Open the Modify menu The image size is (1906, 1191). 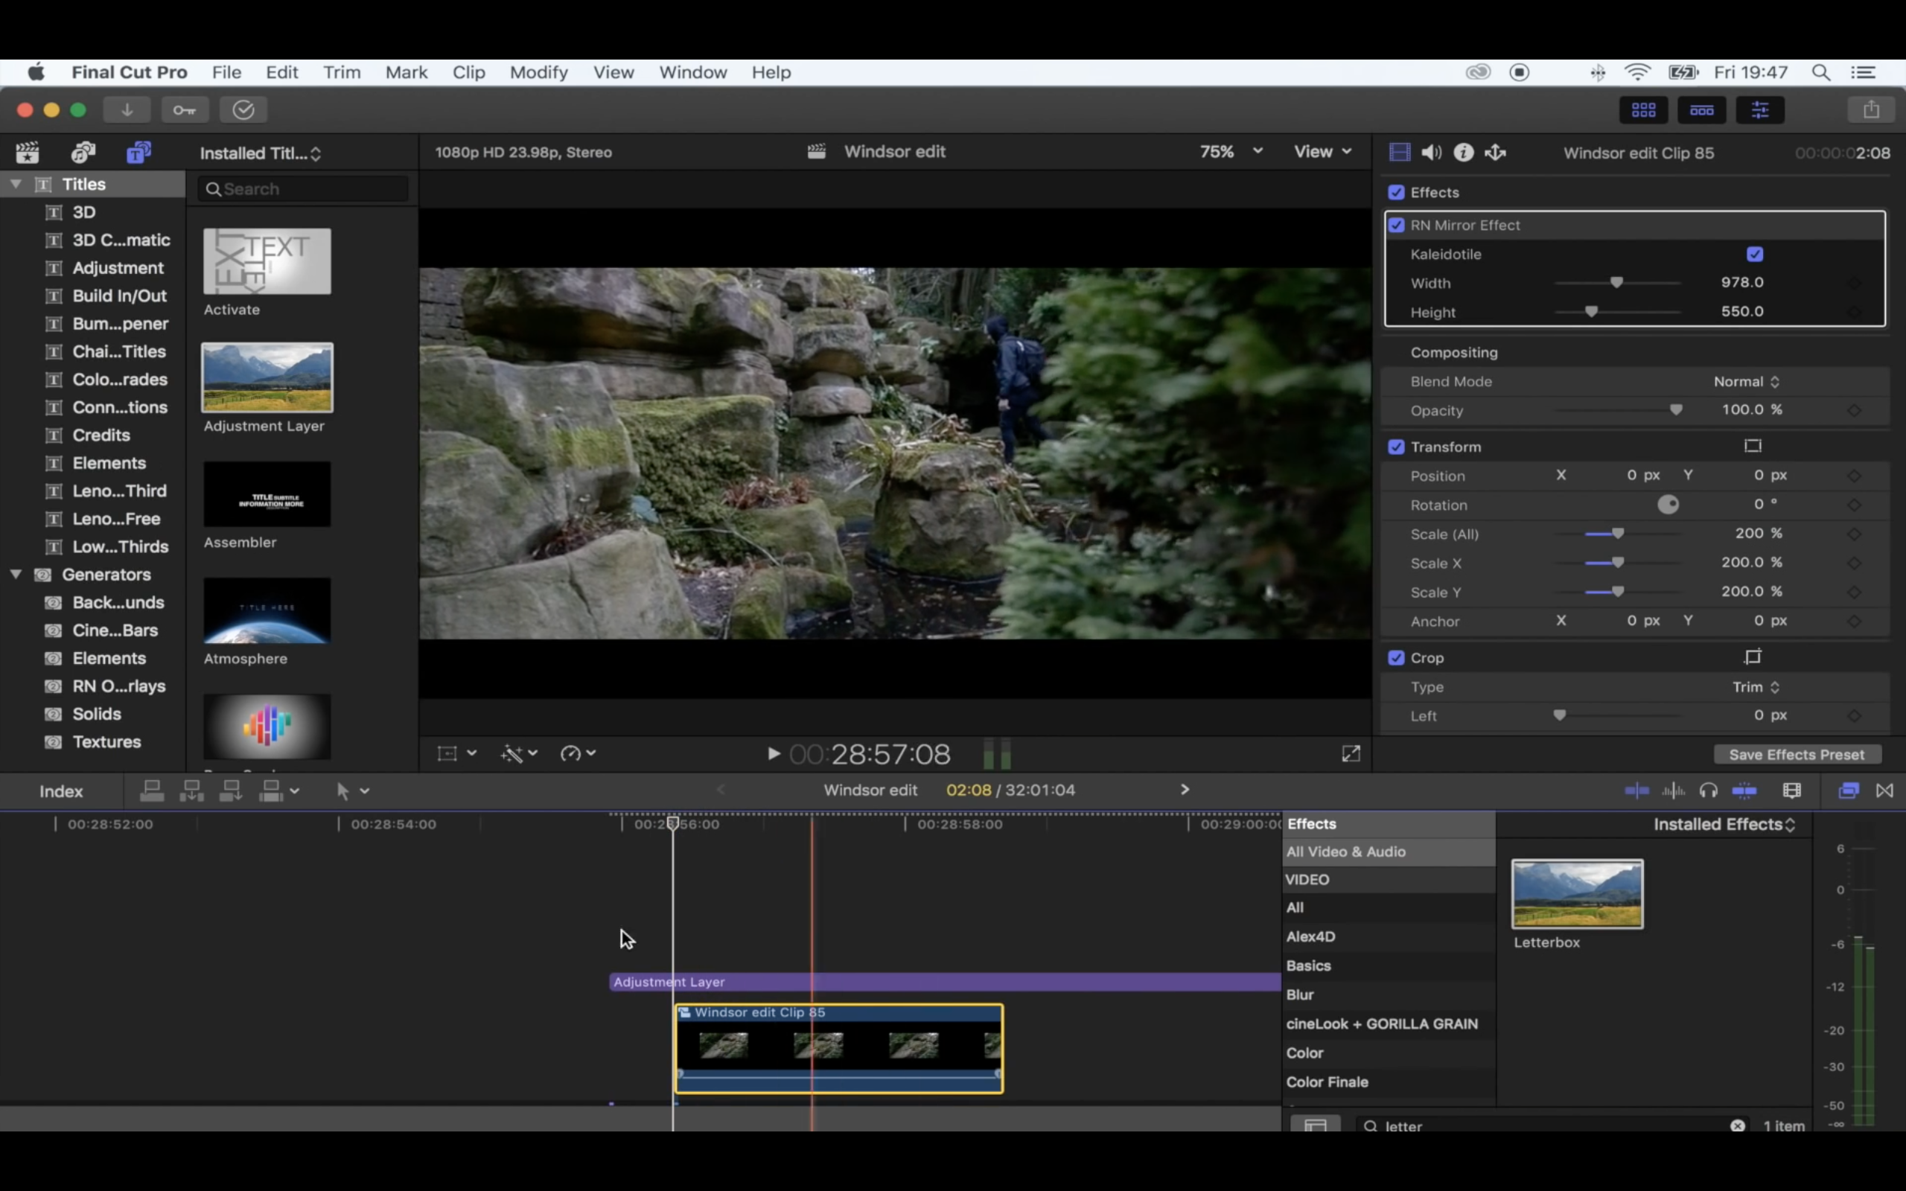click(x=538, y=72)
